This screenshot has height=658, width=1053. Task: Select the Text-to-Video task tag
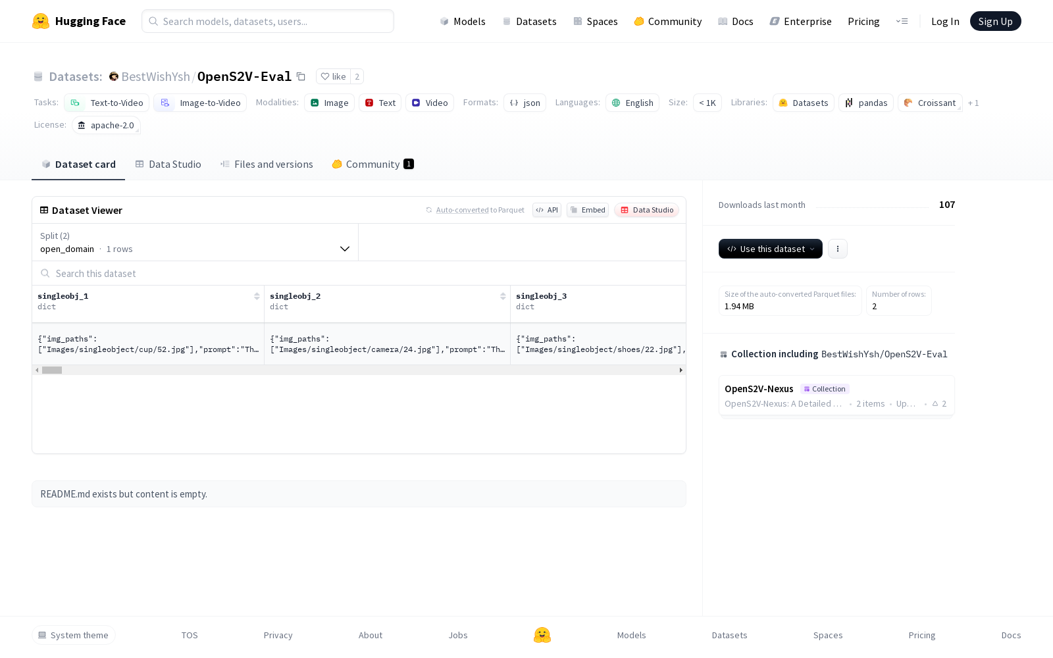[x=107, y=103]
